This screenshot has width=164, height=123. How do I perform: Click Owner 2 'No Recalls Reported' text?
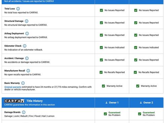149,72
